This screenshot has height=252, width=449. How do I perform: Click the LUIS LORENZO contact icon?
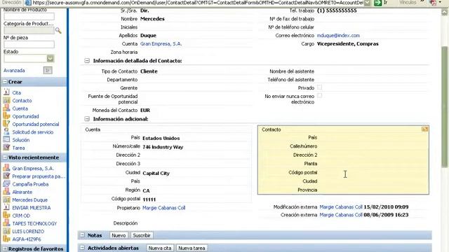[6, 231]
